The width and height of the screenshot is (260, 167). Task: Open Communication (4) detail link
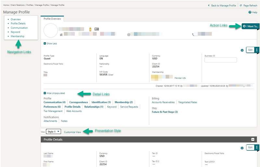pos(55,102)
